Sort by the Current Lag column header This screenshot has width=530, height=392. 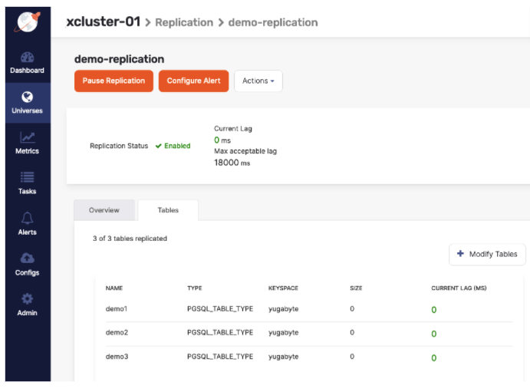[x=459, y=288]
